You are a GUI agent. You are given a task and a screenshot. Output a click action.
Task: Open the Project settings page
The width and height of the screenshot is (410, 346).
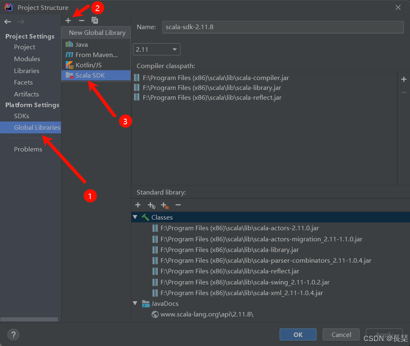tap(25, 47)
